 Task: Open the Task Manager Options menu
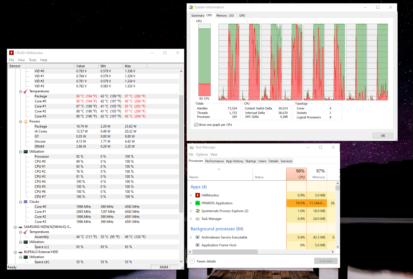(202, 155)
